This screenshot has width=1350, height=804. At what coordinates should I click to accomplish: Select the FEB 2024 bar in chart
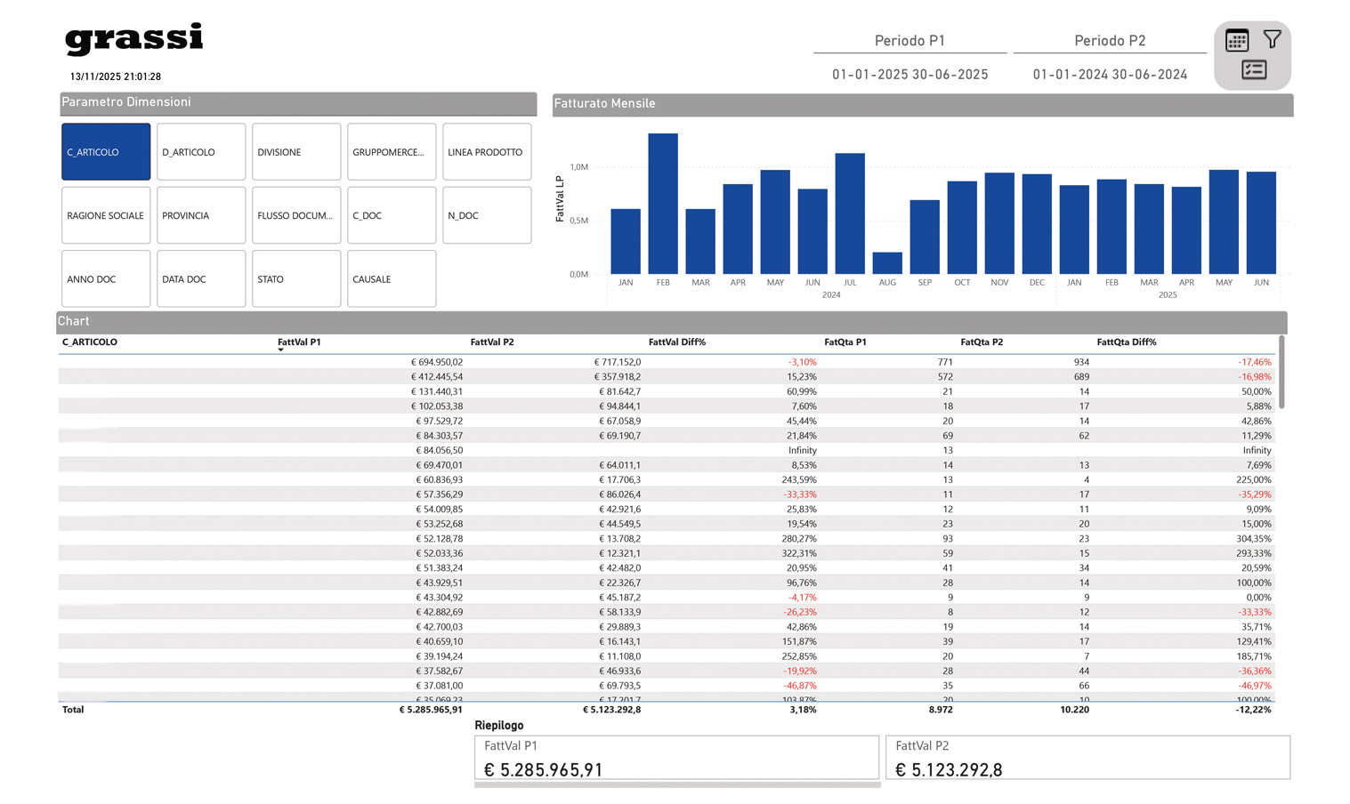click(x=663, y=205)
